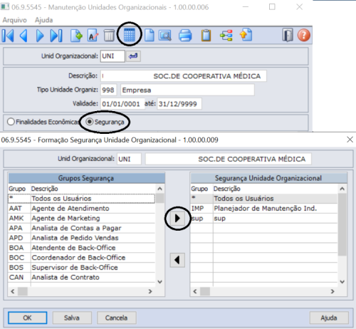Jump to last record icon
This screenshot has width=356, height=329.
coord(56,36)
